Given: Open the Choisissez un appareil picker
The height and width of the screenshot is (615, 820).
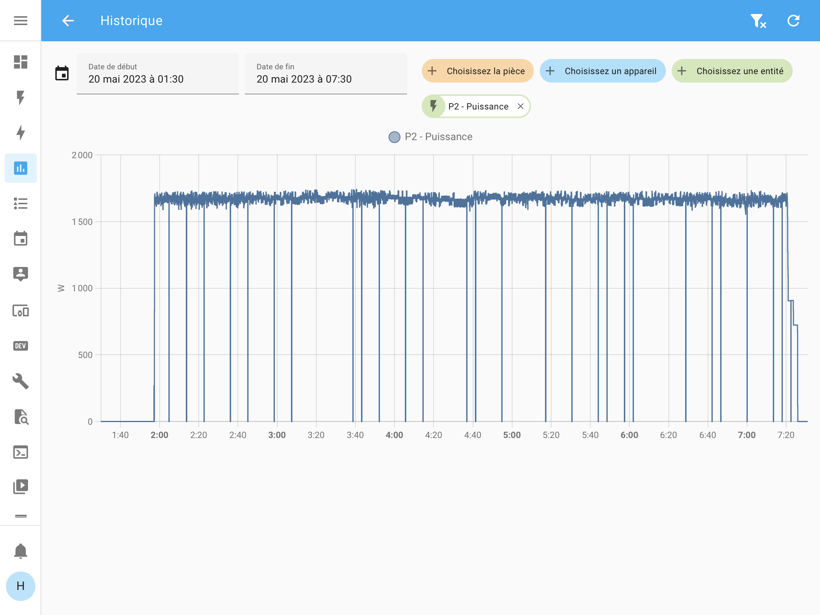Looking at the screenshot, I should pyautogui.click(x=602, y=71).
